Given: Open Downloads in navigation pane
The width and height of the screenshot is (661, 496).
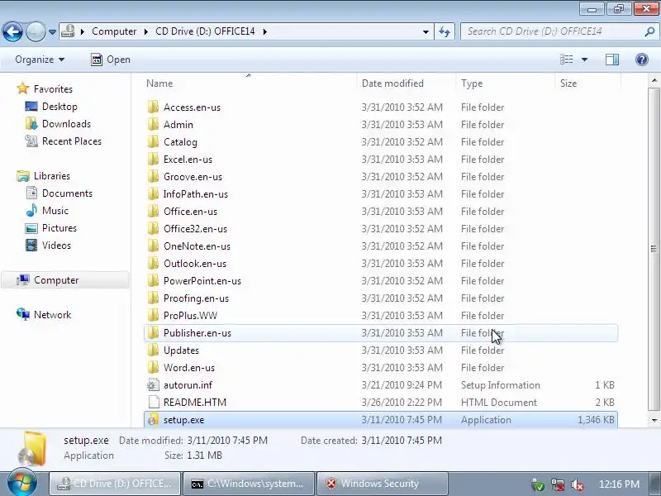Looking at the screenshot, I should coord(66,124).
